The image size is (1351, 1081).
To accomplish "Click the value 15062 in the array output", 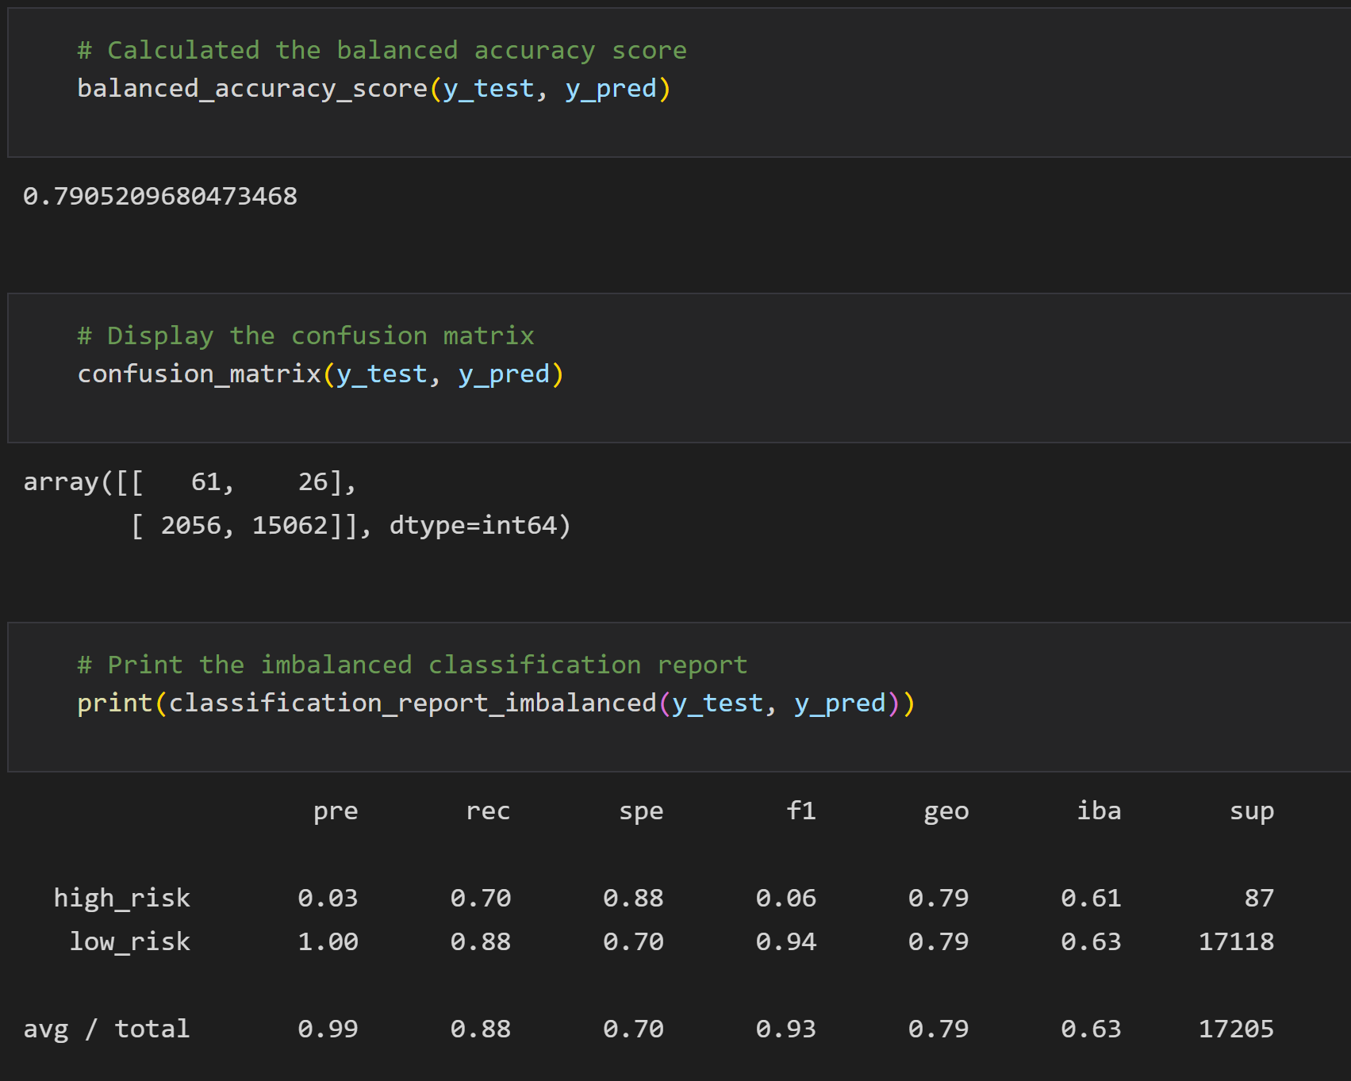I will pyautogui.click(x=290, y=525).
